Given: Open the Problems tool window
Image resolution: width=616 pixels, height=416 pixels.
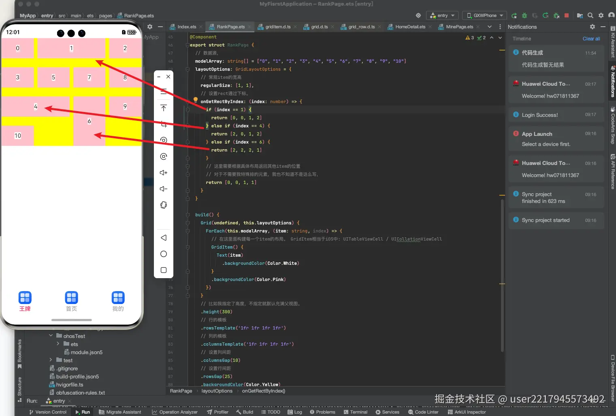Looking at the screenshot, I should [322, 412].
